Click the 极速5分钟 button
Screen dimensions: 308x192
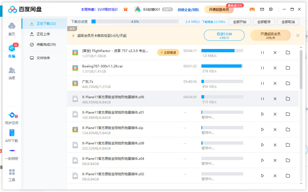(224, 35)
